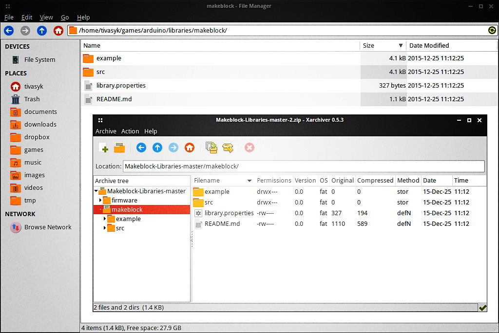Go to parent folder in File Manager
Image resolution: width=499 pixels, height=333 pixels.
(42, 31)
